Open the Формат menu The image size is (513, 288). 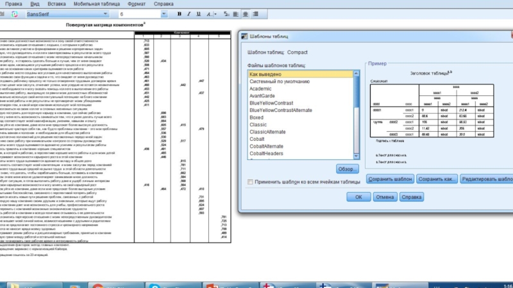[x=136, y=4]
